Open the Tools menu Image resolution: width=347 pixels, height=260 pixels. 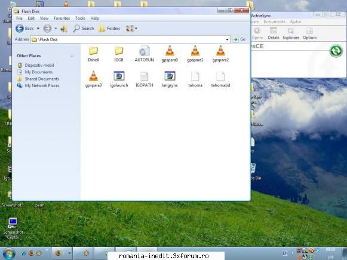pyautogui.click(x=80, y=18)
